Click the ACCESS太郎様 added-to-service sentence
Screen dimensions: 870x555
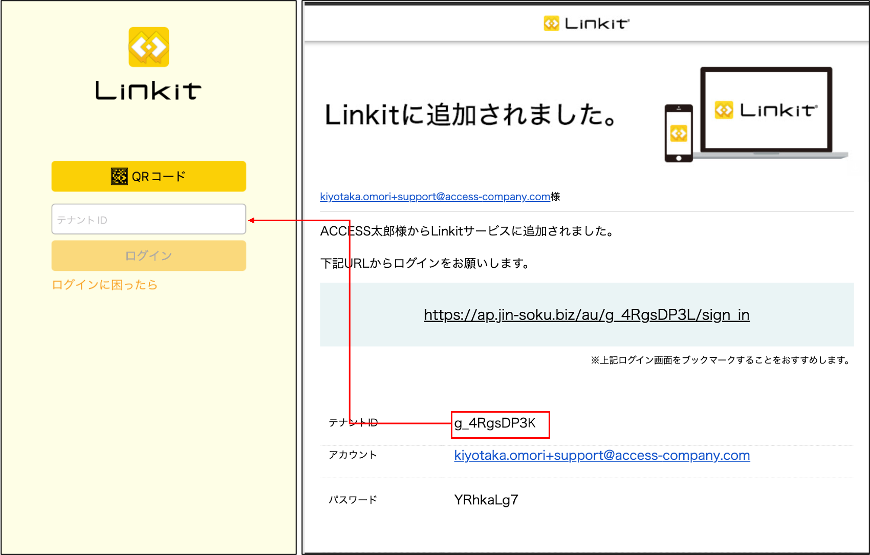pyautogui.click(x=468, y=231)
